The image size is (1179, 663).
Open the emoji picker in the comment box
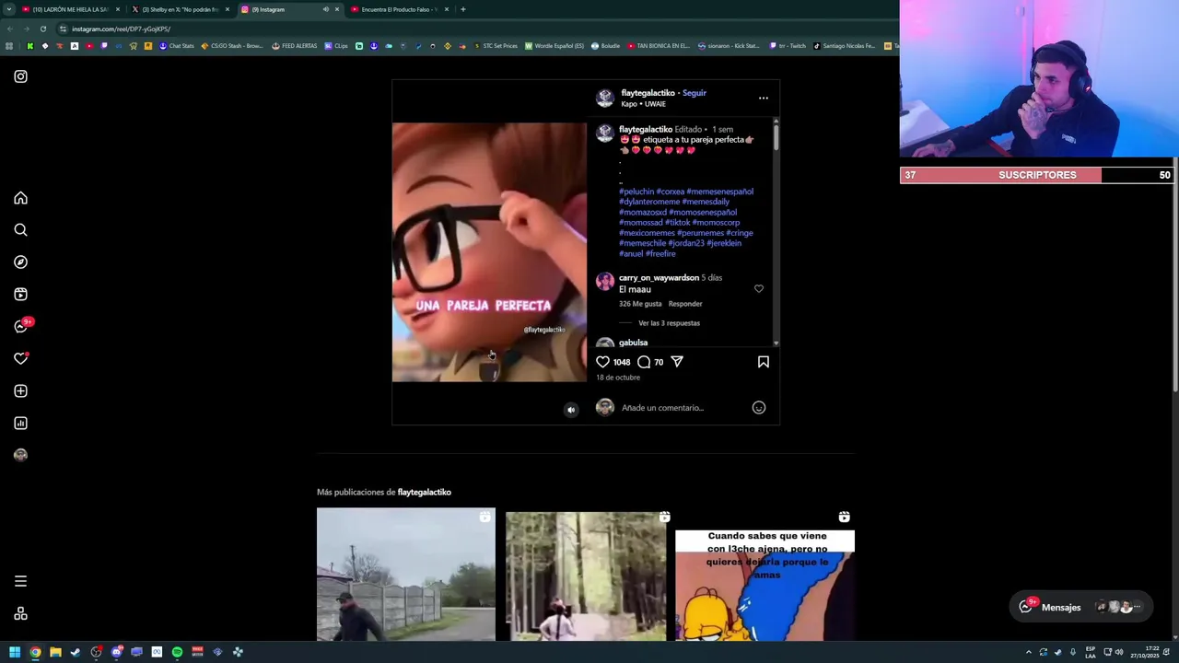tap(759, 407)
